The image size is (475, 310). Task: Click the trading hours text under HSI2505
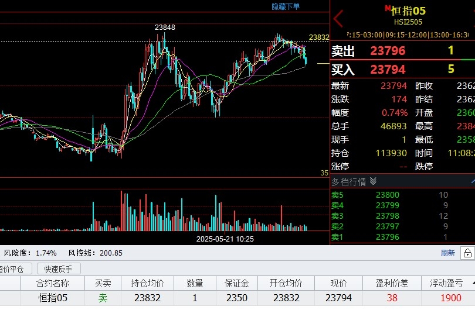408,35
